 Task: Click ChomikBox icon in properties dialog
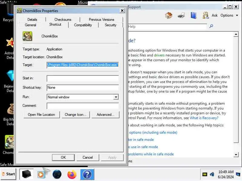tap(28, 36)
